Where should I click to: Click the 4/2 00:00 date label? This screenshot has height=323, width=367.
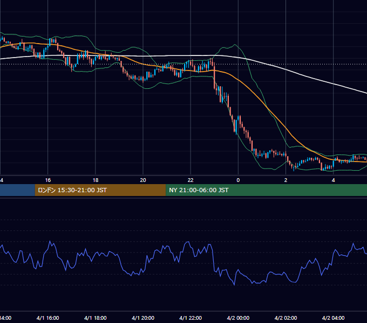tap(238, 318)
